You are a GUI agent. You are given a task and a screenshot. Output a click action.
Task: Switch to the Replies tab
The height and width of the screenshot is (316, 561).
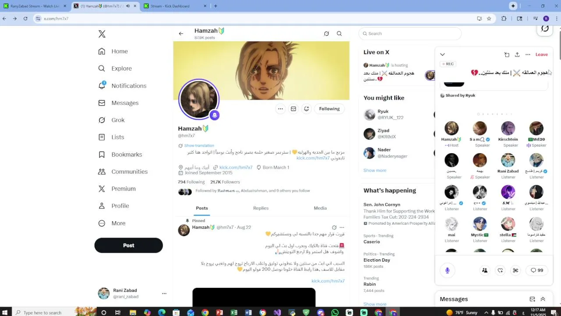[x=261, y=208]
